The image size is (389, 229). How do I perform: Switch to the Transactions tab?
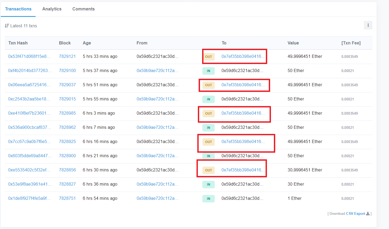tap(18, 9)
